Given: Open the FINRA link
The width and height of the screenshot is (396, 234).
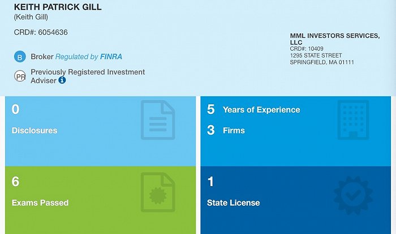Looking at the screenshot, I should [111, 56].
